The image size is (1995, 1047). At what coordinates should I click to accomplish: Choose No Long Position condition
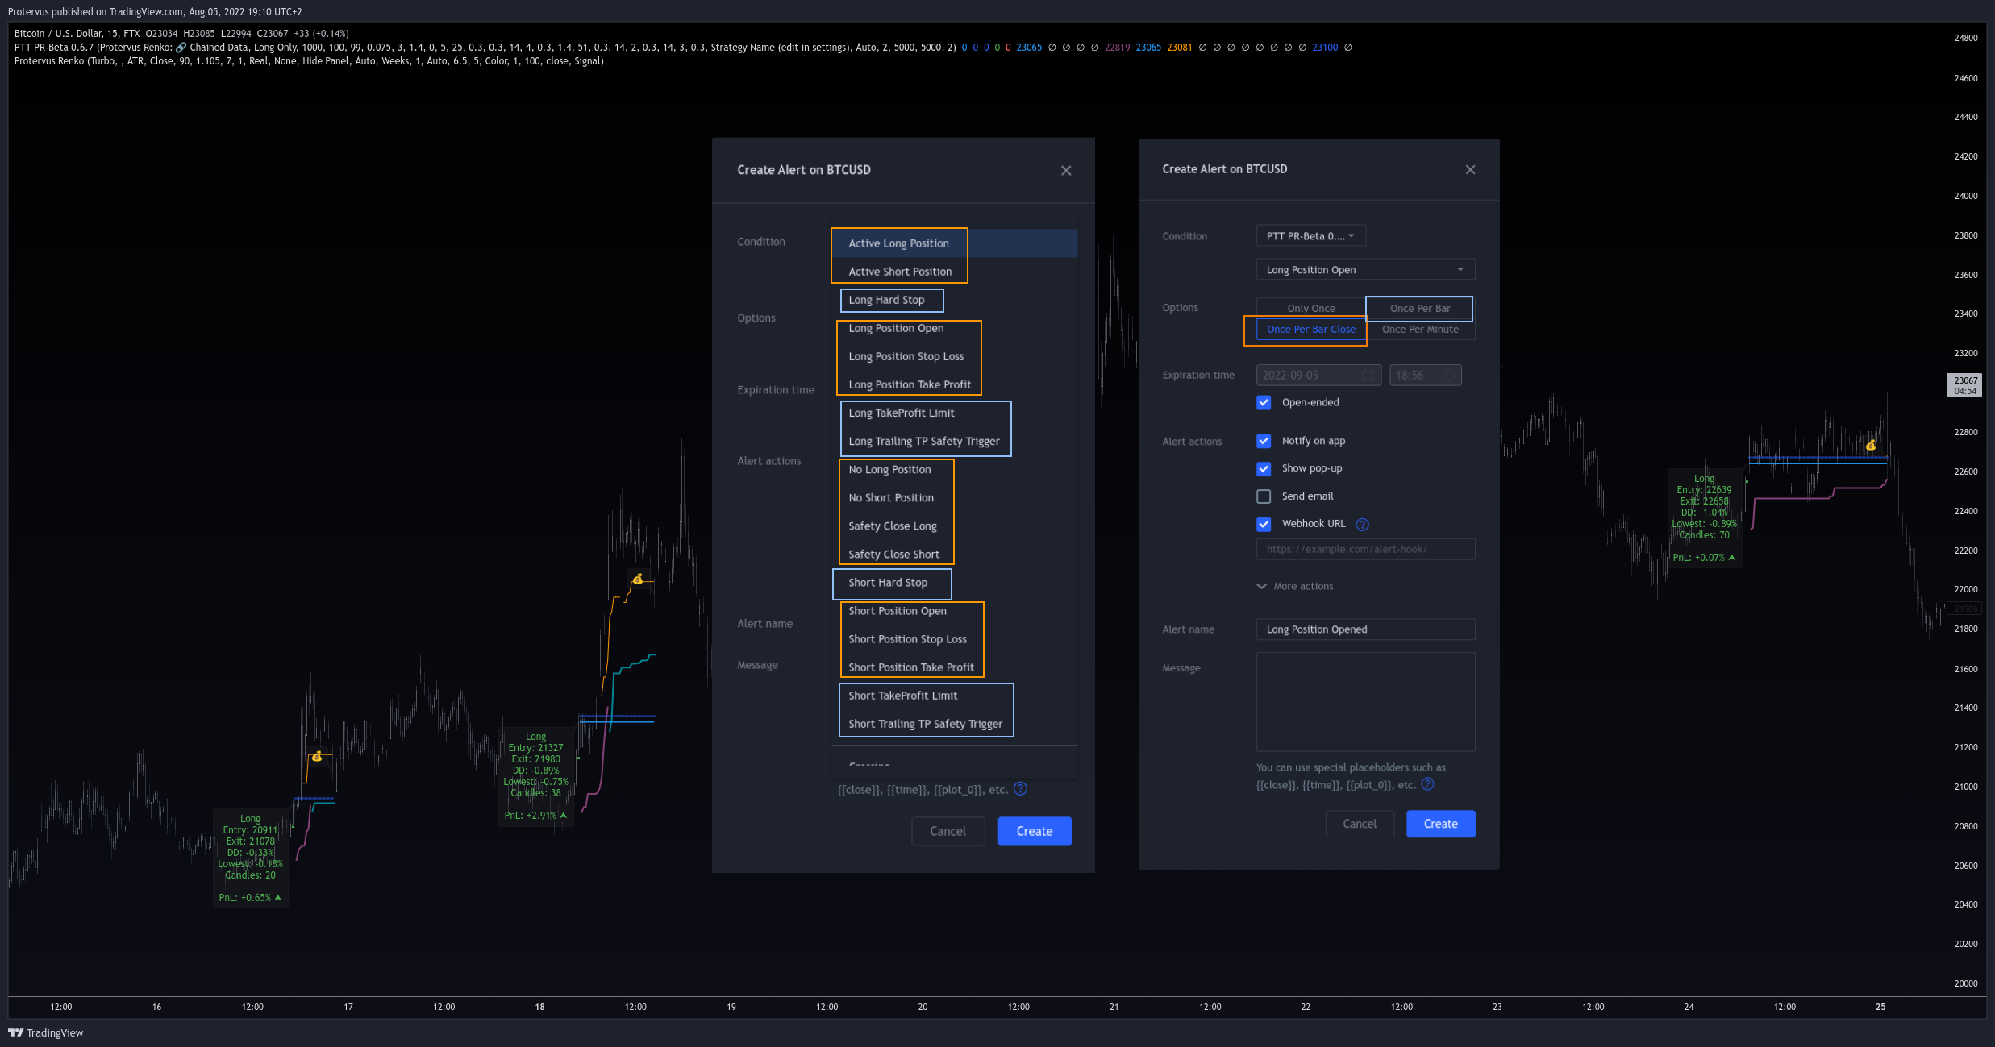(955, 470)
